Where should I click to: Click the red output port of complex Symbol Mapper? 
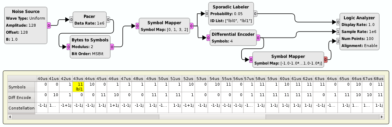[326, 60]
